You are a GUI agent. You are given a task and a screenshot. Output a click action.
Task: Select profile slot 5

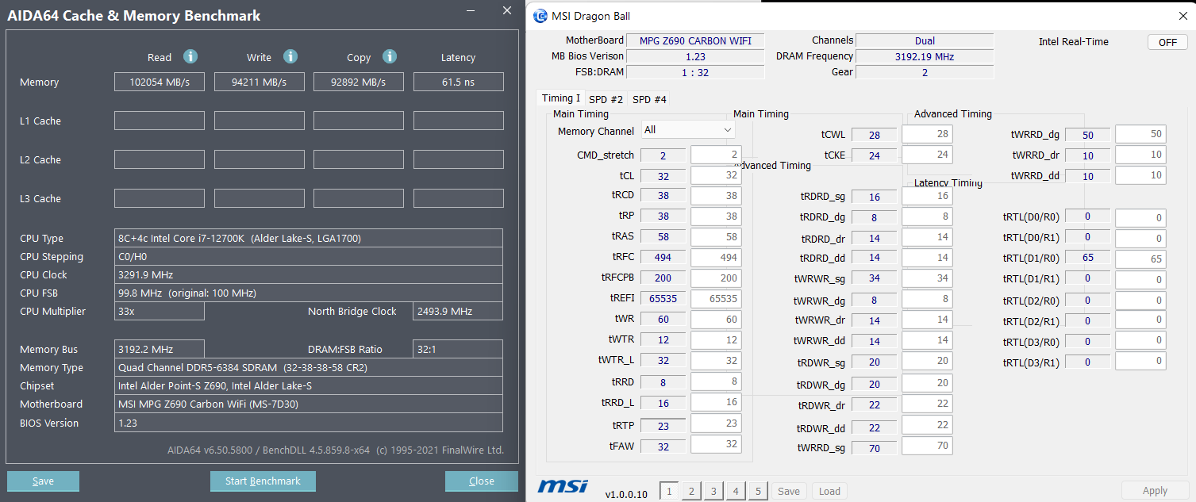758,491
